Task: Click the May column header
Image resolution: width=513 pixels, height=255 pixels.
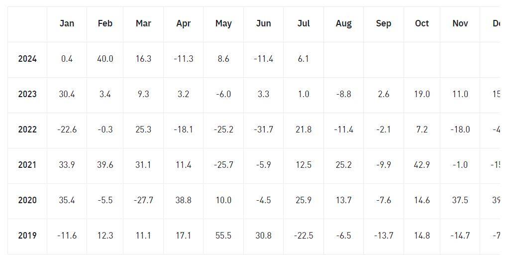Action: point(223,23)
